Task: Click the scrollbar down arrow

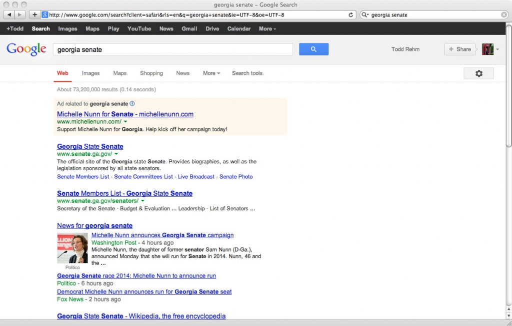Action: [508, 316]
